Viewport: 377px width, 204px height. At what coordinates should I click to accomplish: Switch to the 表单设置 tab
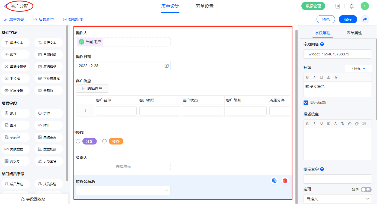(205, 6)
